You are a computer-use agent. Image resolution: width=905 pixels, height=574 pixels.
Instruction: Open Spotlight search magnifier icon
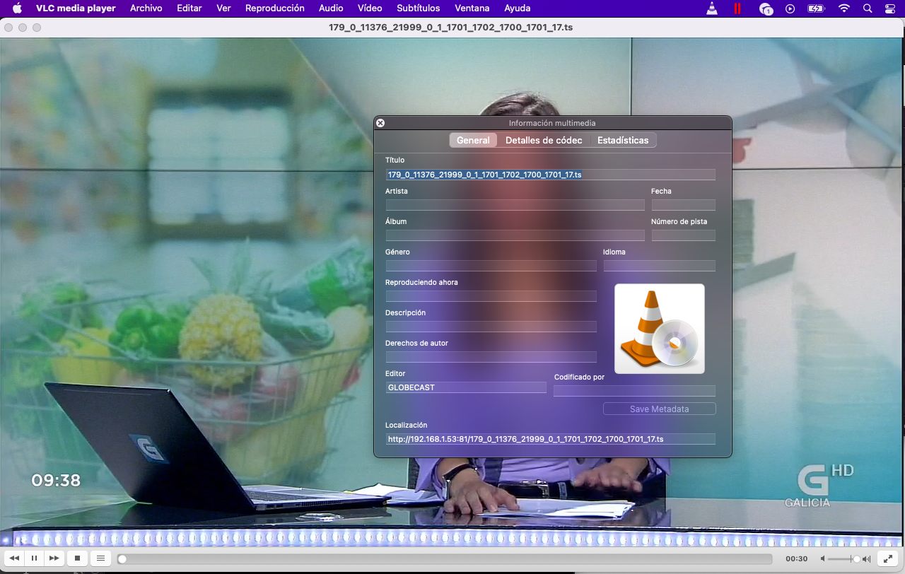[x=868, y=8]
